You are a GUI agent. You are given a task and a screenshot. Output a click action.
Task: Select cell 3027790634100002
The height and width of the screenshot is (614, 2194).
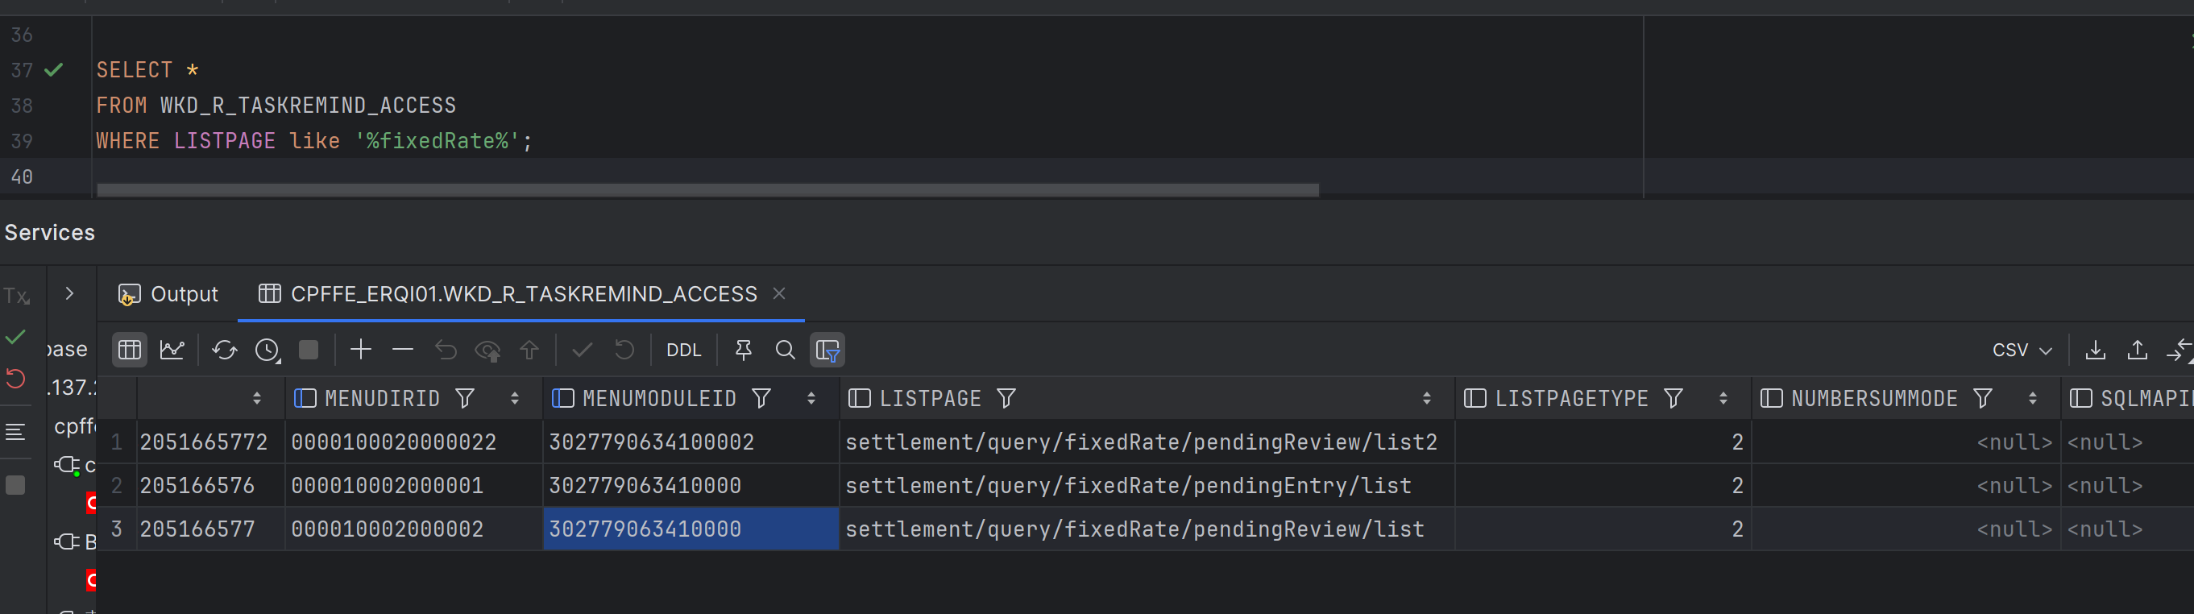click(691, 442)
